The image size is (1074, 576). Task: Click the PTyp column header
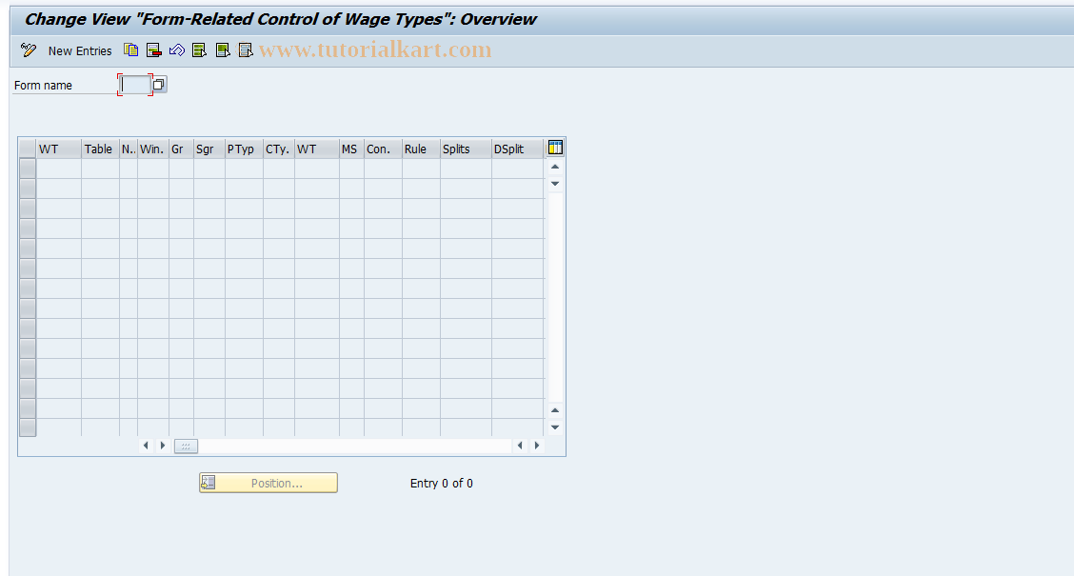(x=244, y=149)
